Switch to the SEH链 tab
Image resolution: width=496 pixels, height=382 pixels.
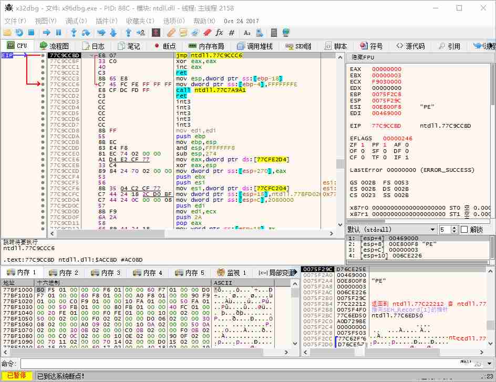coord(298,46)
